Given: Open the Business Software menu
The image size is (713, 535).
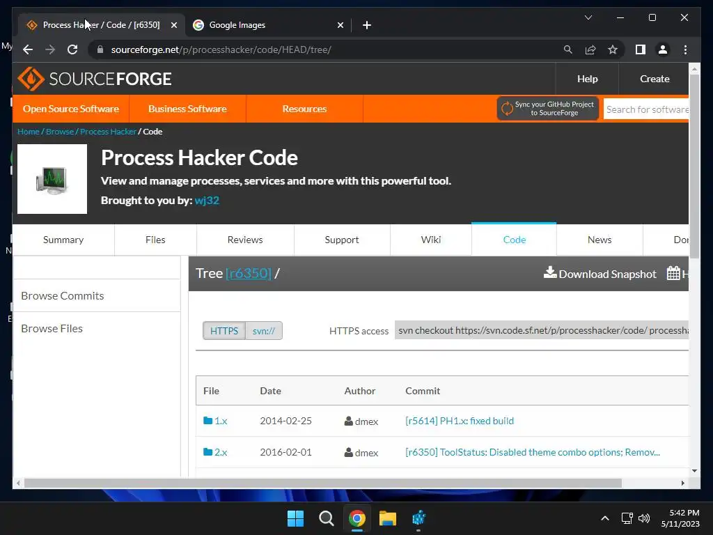Looking at the screenshot, I should [187, 109].
